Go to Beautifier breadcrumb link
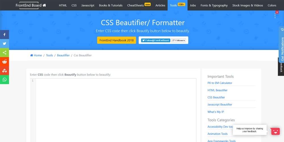 63,55
